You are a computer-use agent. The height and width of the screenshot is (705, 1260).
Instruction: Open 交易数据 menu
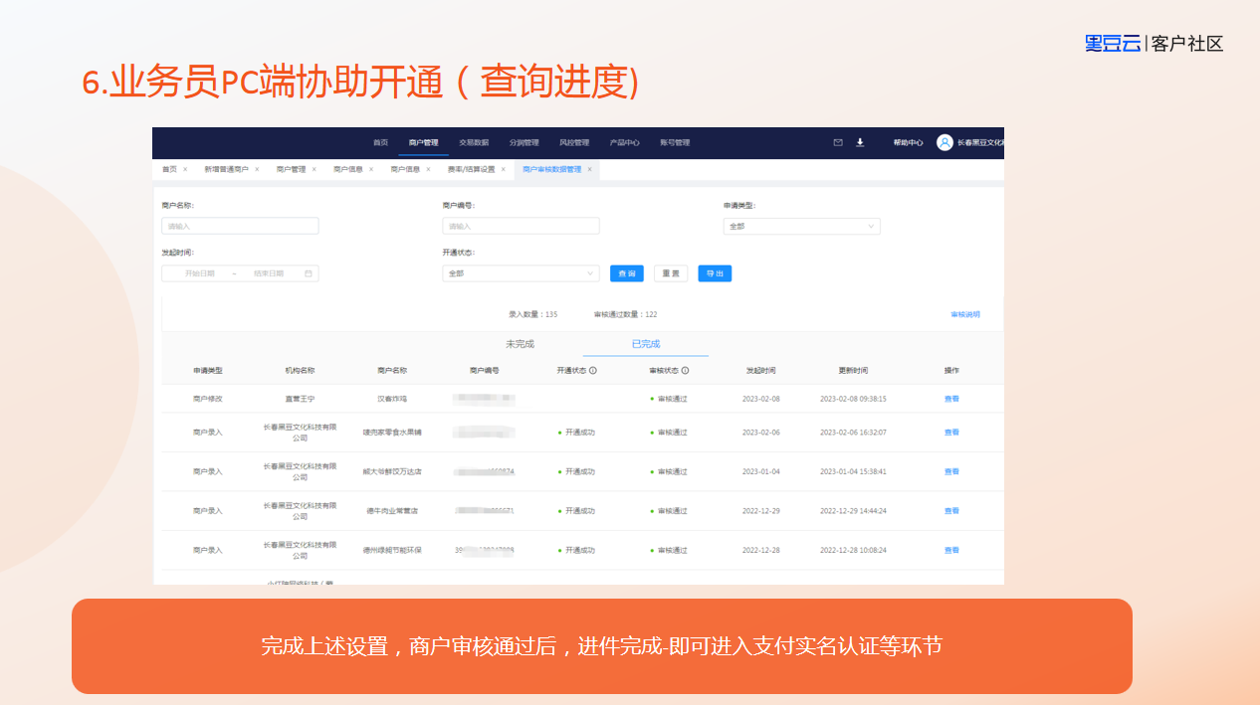[x=474, y=142]
